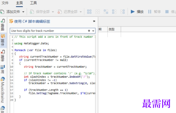Click the first select-grid toolbar icon
This screenshot has width=176, height=113.
point(89,12)
